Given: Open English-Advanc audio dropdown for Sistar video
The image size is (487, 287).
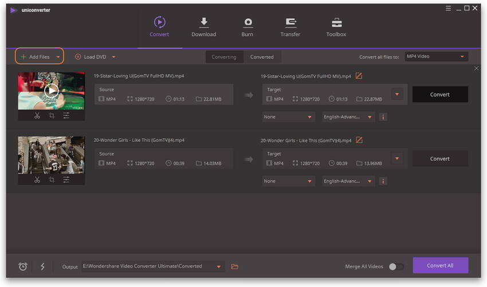Looking at the screenshot, I should 348,117.
